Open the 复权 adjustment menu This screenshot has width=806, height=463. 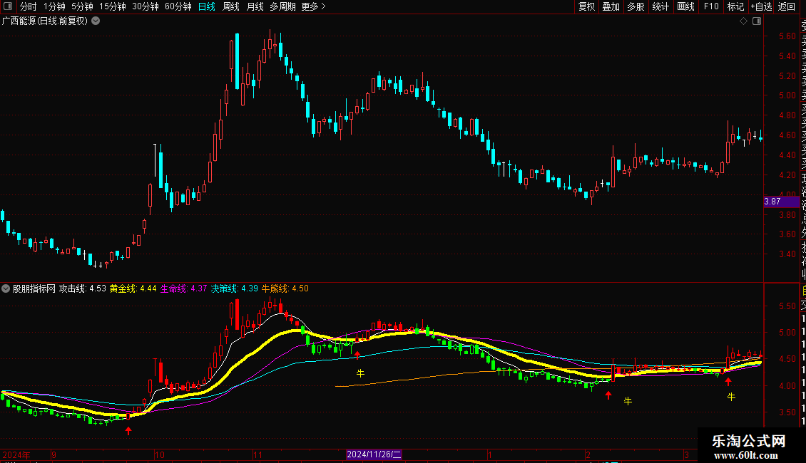click(x=586, y=6)
